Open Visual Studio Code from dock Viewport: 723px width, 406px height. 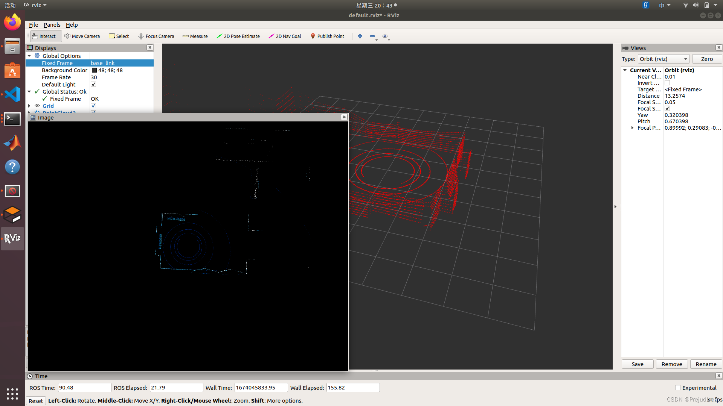(x=12, y=94)
